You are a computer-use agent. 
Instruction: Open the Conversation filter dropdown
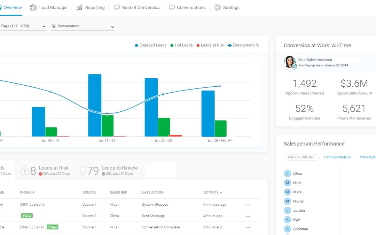[83, 26]
